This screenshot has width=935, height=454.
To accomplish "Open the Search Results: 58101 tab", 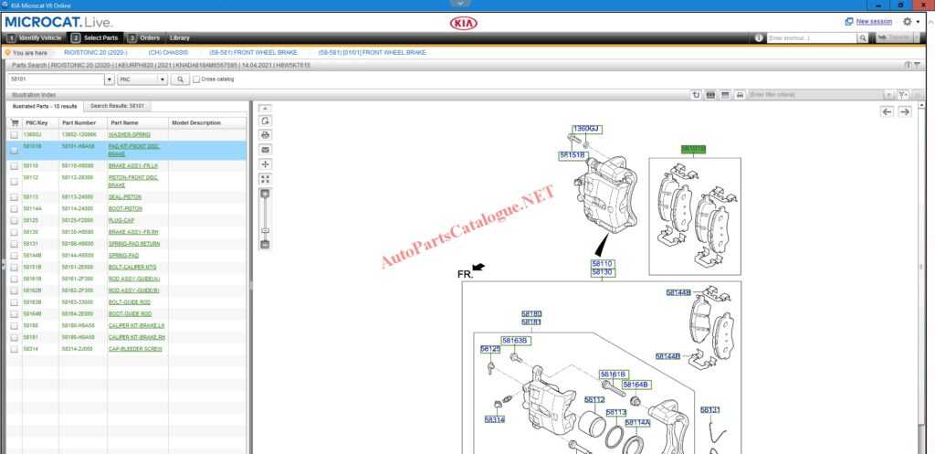I will [x=117, y=106].
